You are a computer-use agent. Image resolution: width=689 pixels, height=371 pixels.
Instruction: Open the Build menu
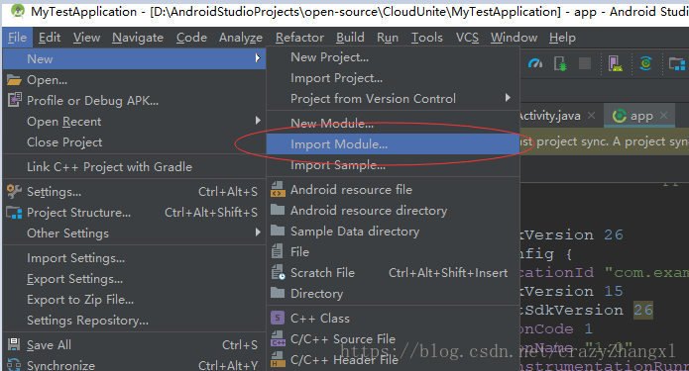(x=350, y=38)
